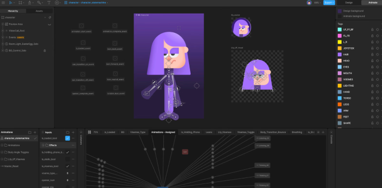The image size is (382, 188).
Task: Select the Bone tool
Action: (x=39, y=3)
